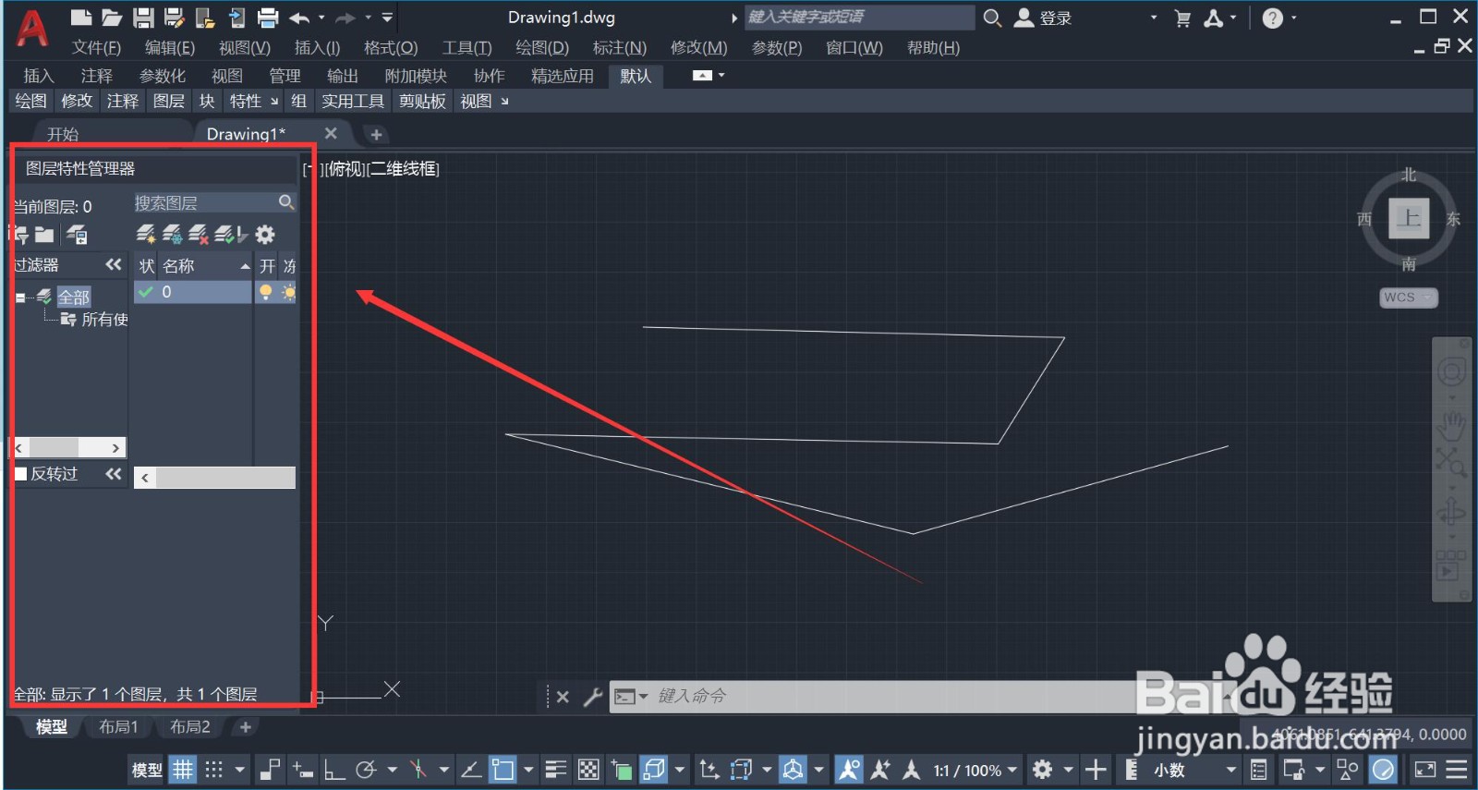Open the 修改(M) menu
This screenshot has width=1478, height=790.
coord(698,47)
